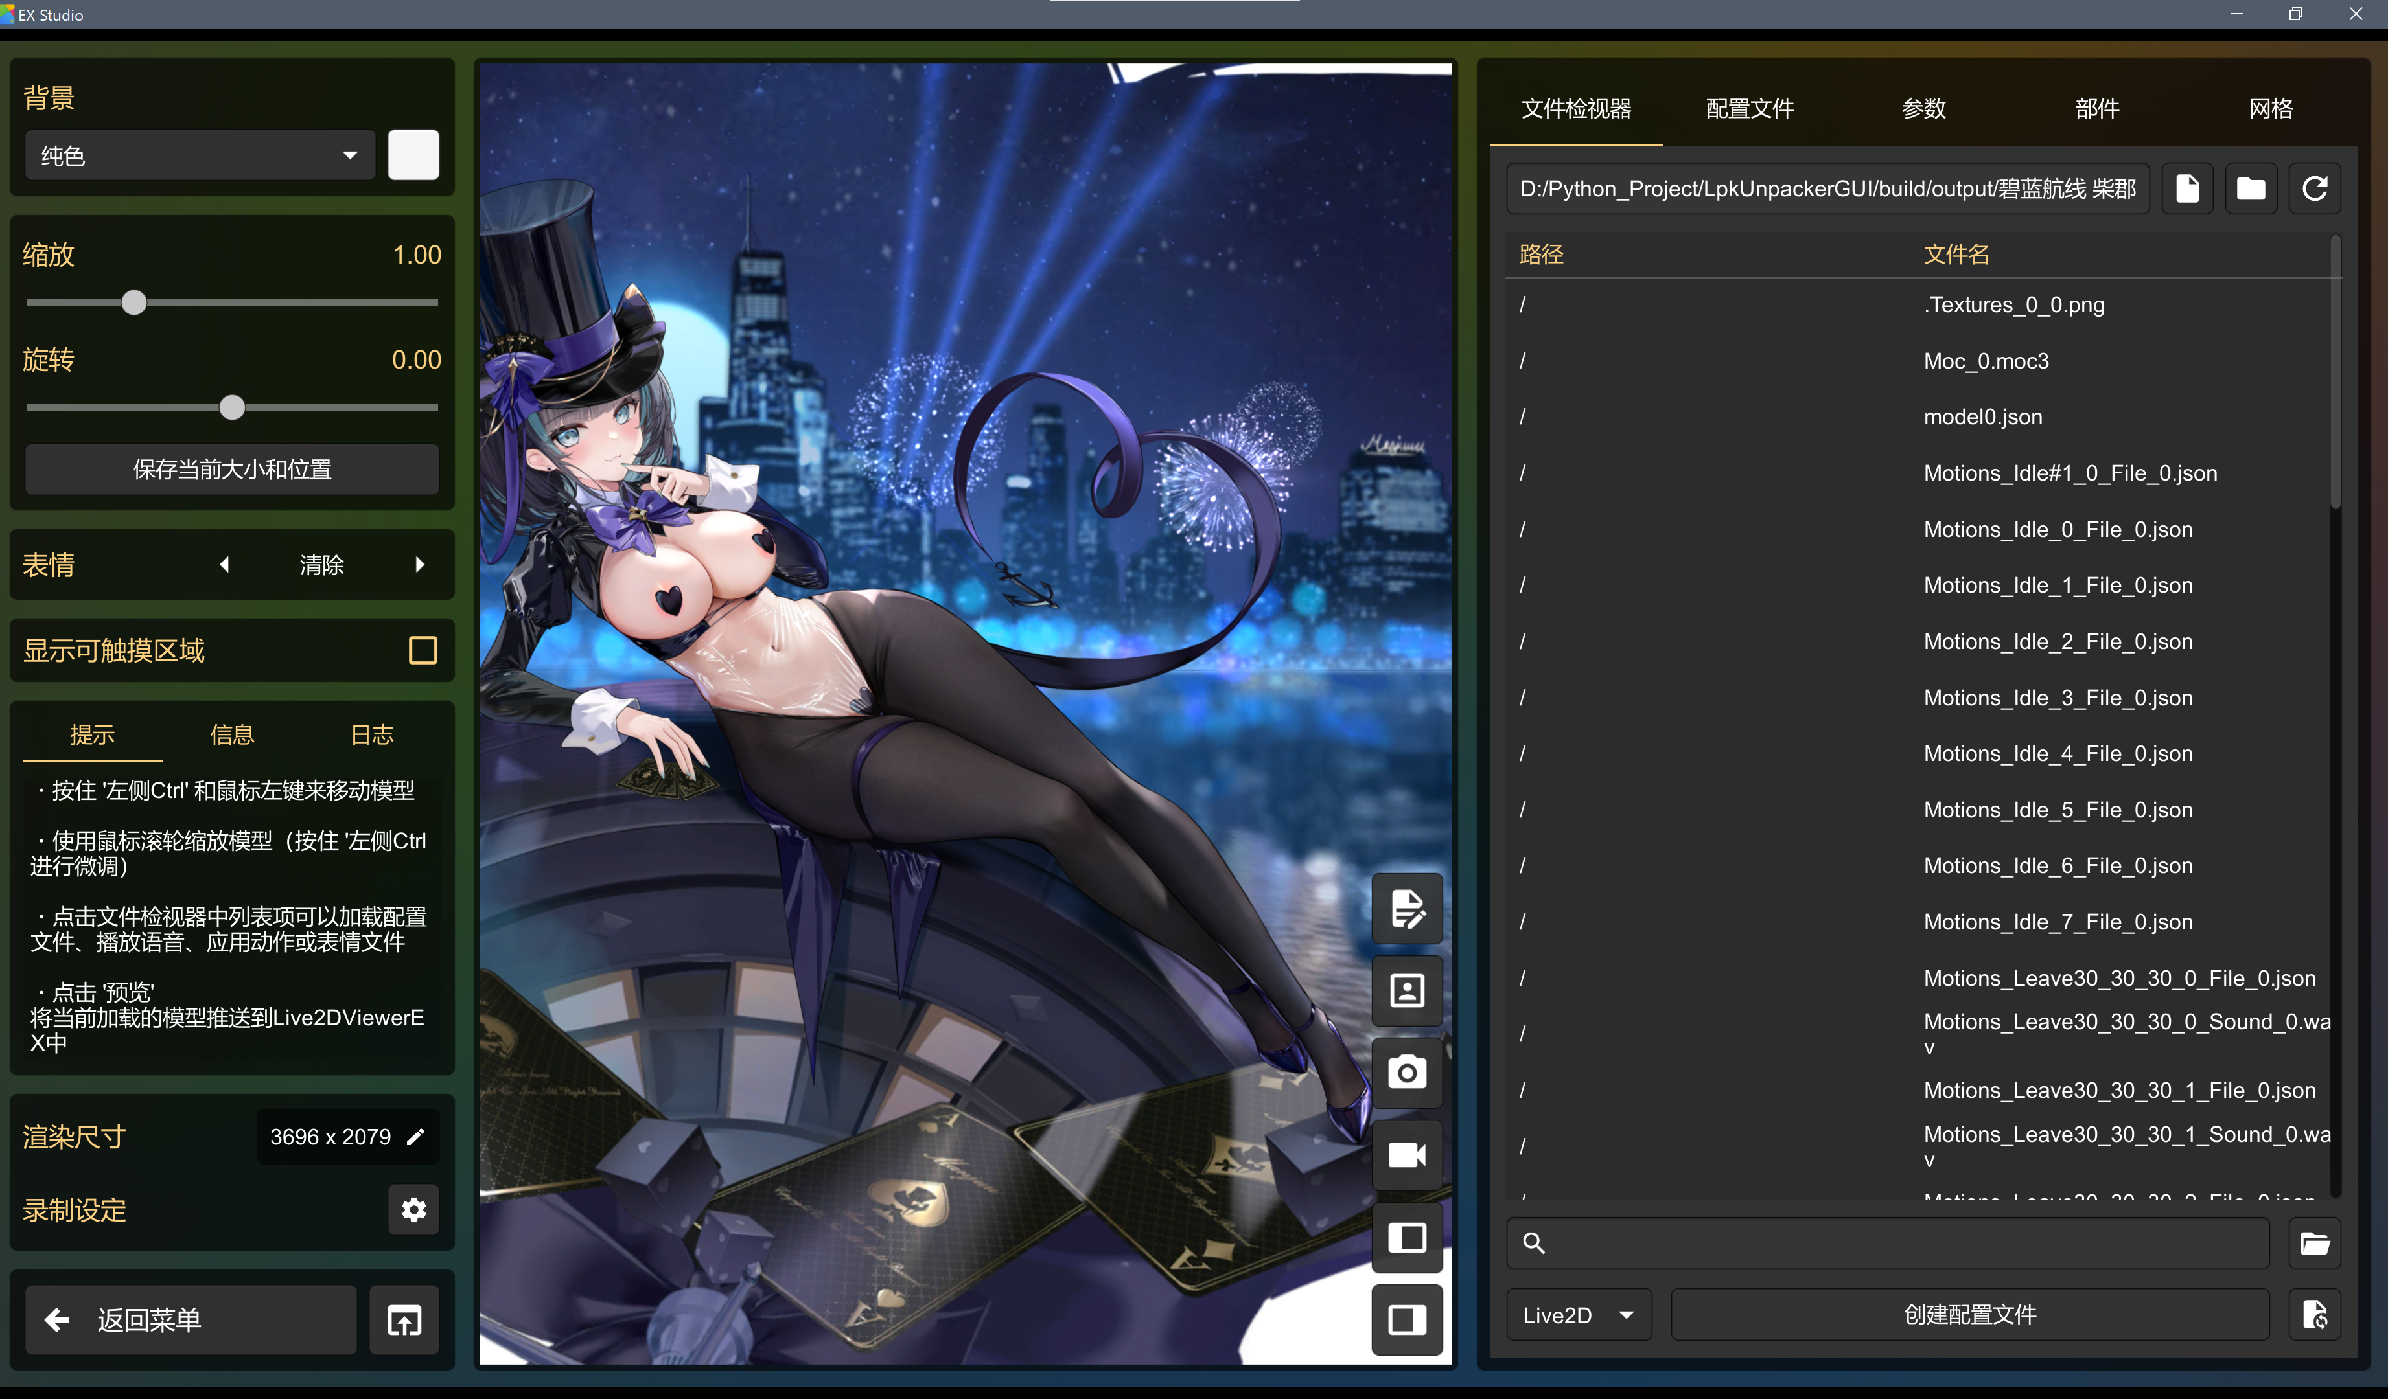Expand the Live2D model type dropdown
The image size is (2388, 1399).
(1578, 1315)
